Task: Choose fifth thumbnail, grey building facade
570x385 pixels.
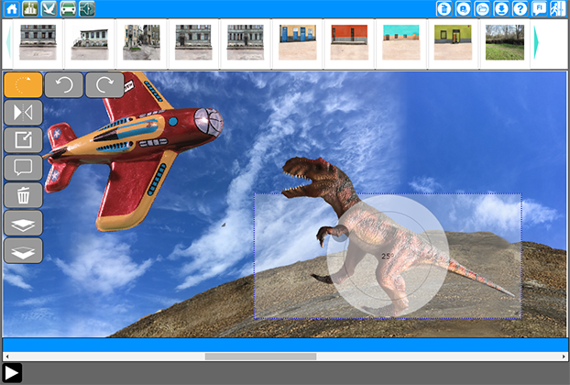Action: [246, 42]
